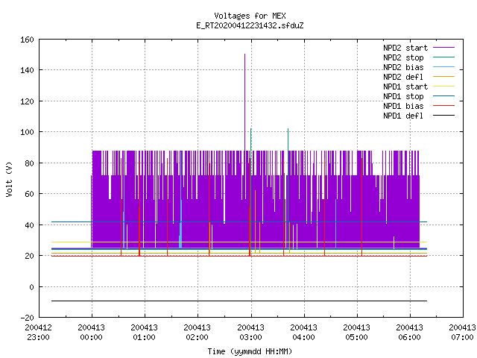Click the red NPD1 bias legend line
Viewport: 477px width, 358px height.
point(443,106)
